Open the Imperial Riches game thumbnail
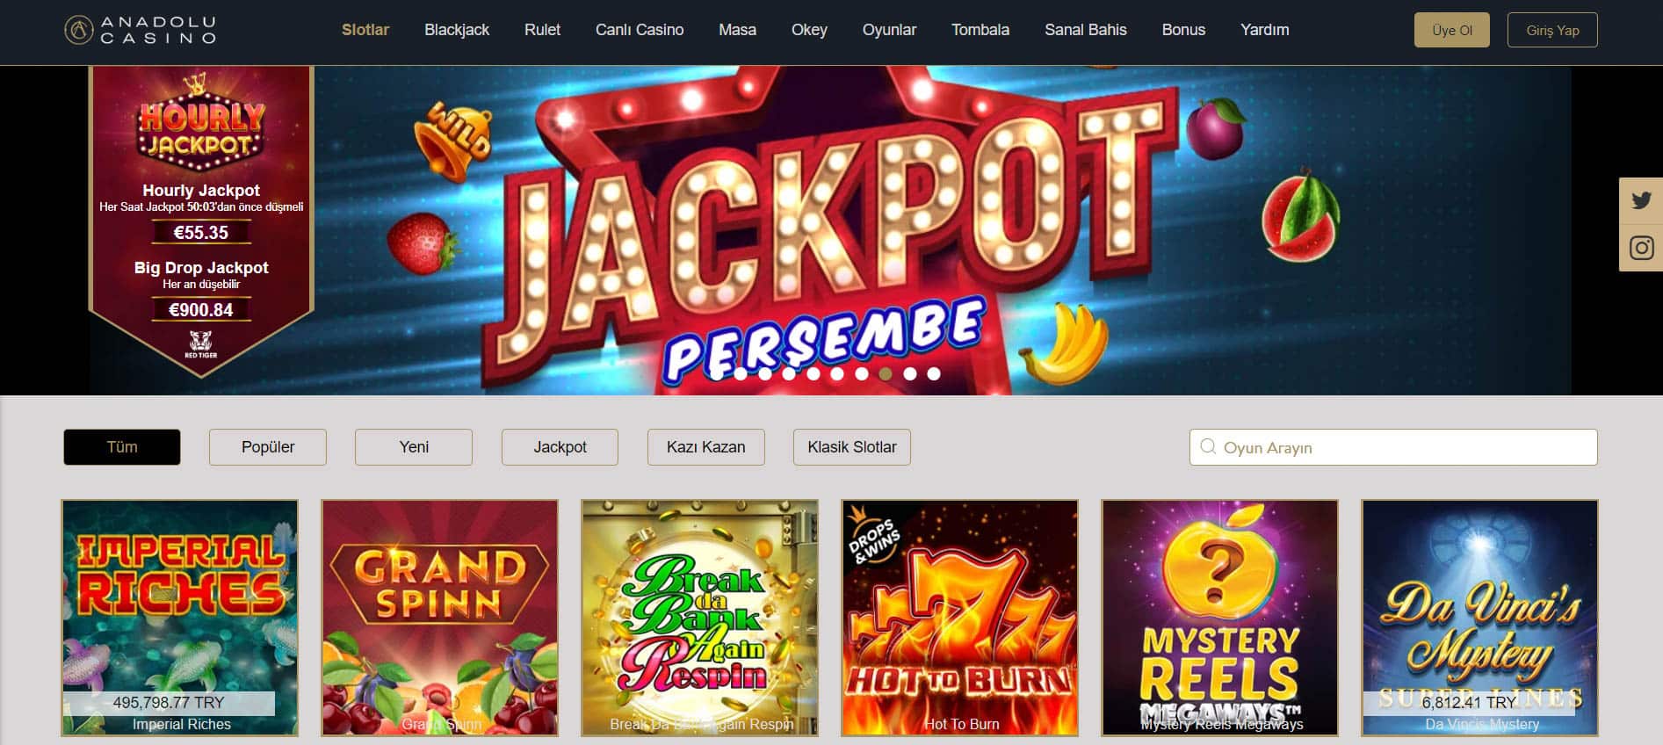1663x745 pixels. point(180,618)
